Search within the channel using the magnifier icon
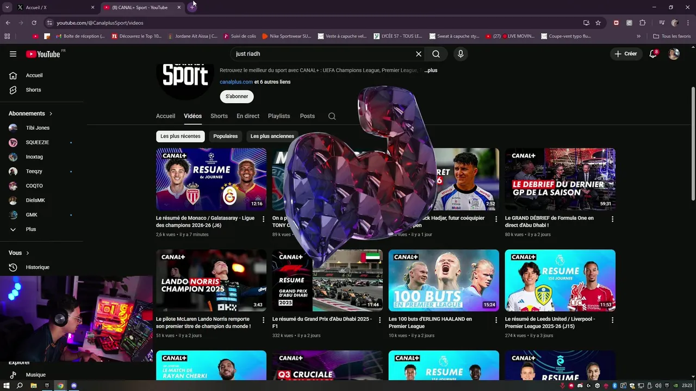The height and width of the screenshot is (391, 696). point(332,116)
